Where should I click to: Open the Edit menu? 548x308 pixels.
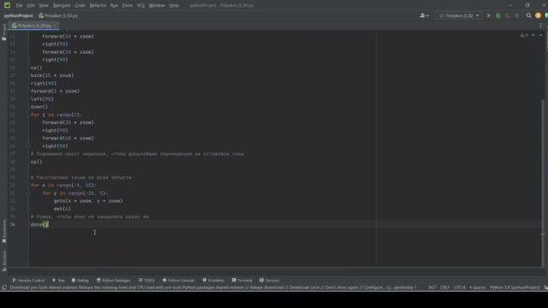click(31, 5)
